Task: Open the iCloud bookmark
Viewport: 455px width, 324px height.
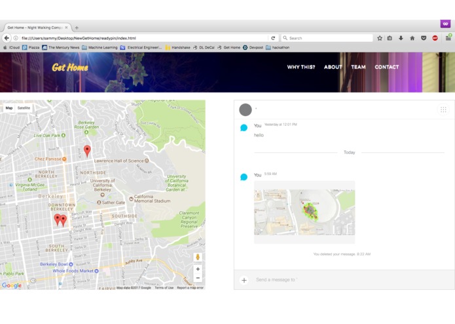Action: pyautogui.click(x=11, y=47)
